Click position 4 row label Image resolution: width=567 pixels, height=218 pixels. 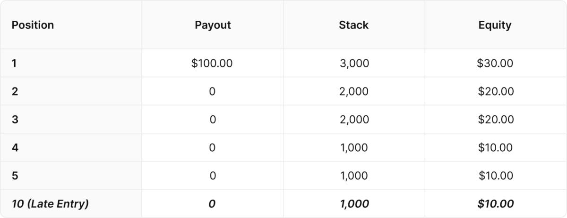coord(15,147)
